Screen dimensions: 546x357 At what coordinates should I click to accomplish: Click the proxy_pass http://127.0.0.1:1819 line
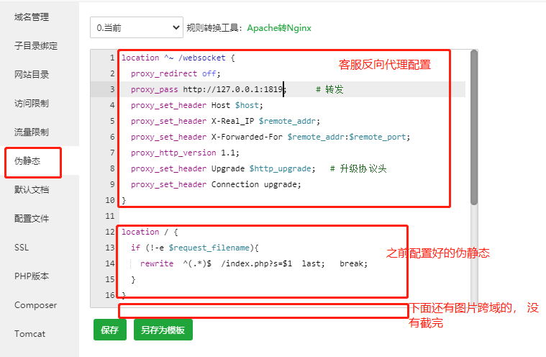point(208,89)
